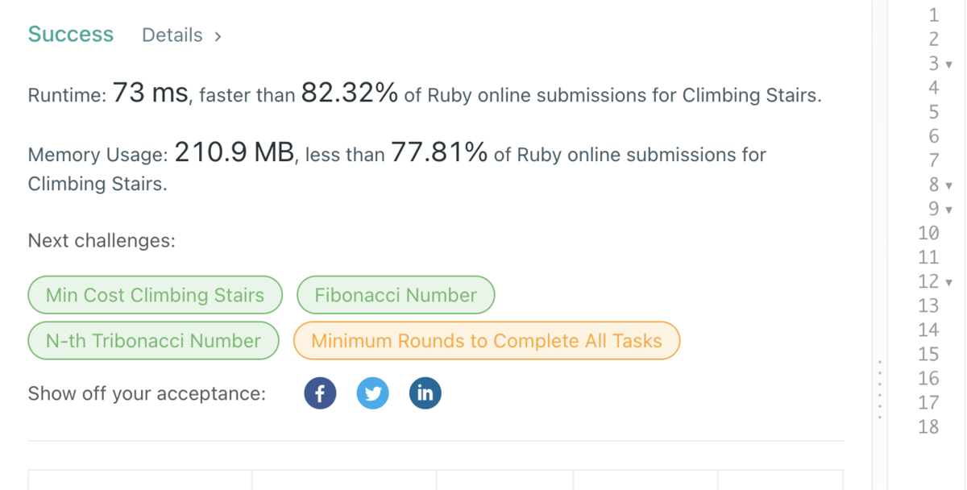Image resolution: width=967 pixels, height=490 pixels.
Task: Share acceptance on LinkedIn
Action: (x=425, y=393)
